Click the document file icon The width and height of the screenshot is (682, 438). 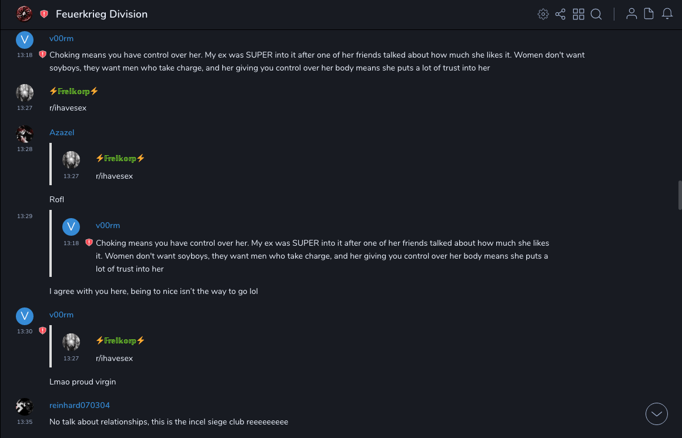[x=649, y=14]
